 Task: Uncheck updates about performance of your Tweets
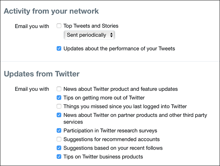[59, 48]
